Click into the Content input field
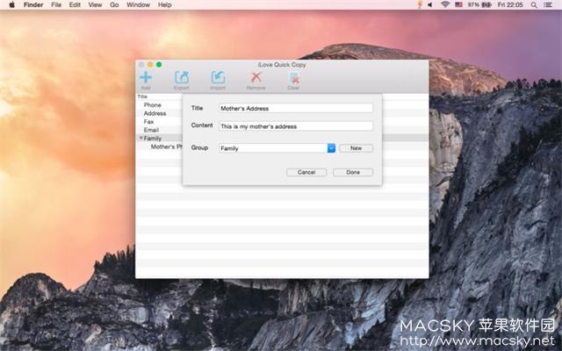This screenshot has width=562, height=351. pyautogui.click(x=296, y=126)
